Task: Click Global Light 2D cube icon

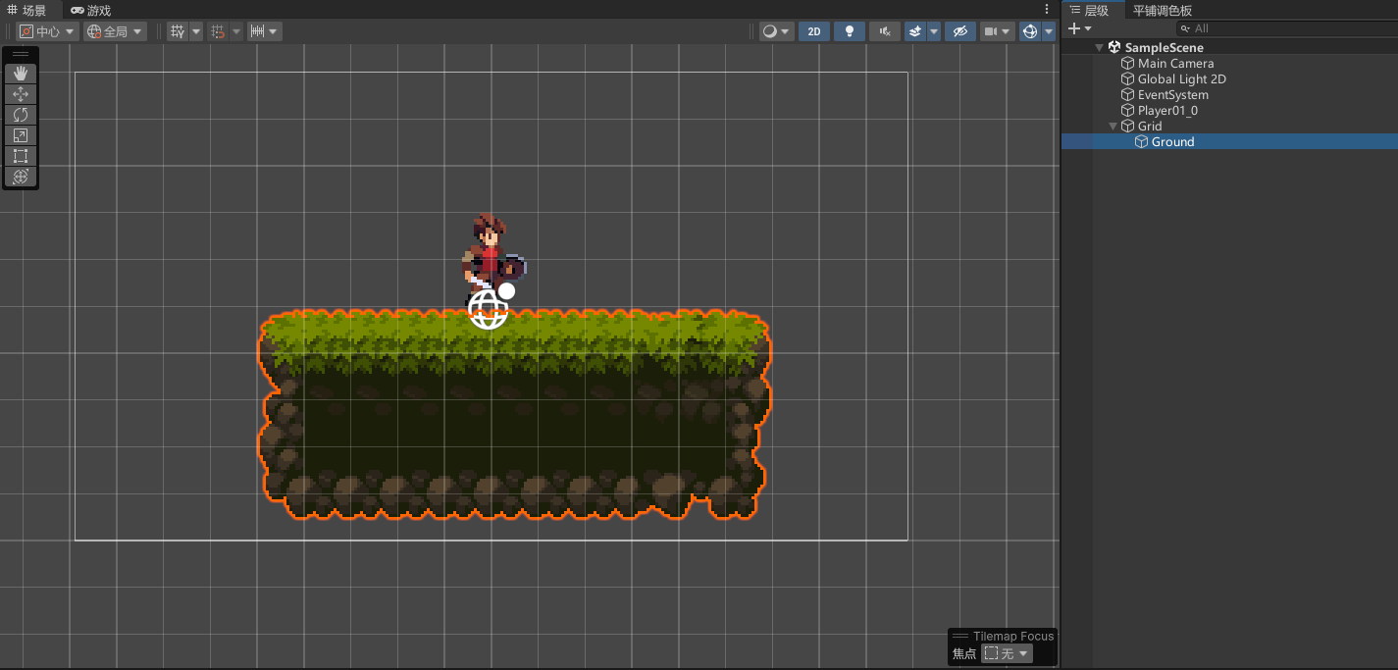Action: point(1127,78)
